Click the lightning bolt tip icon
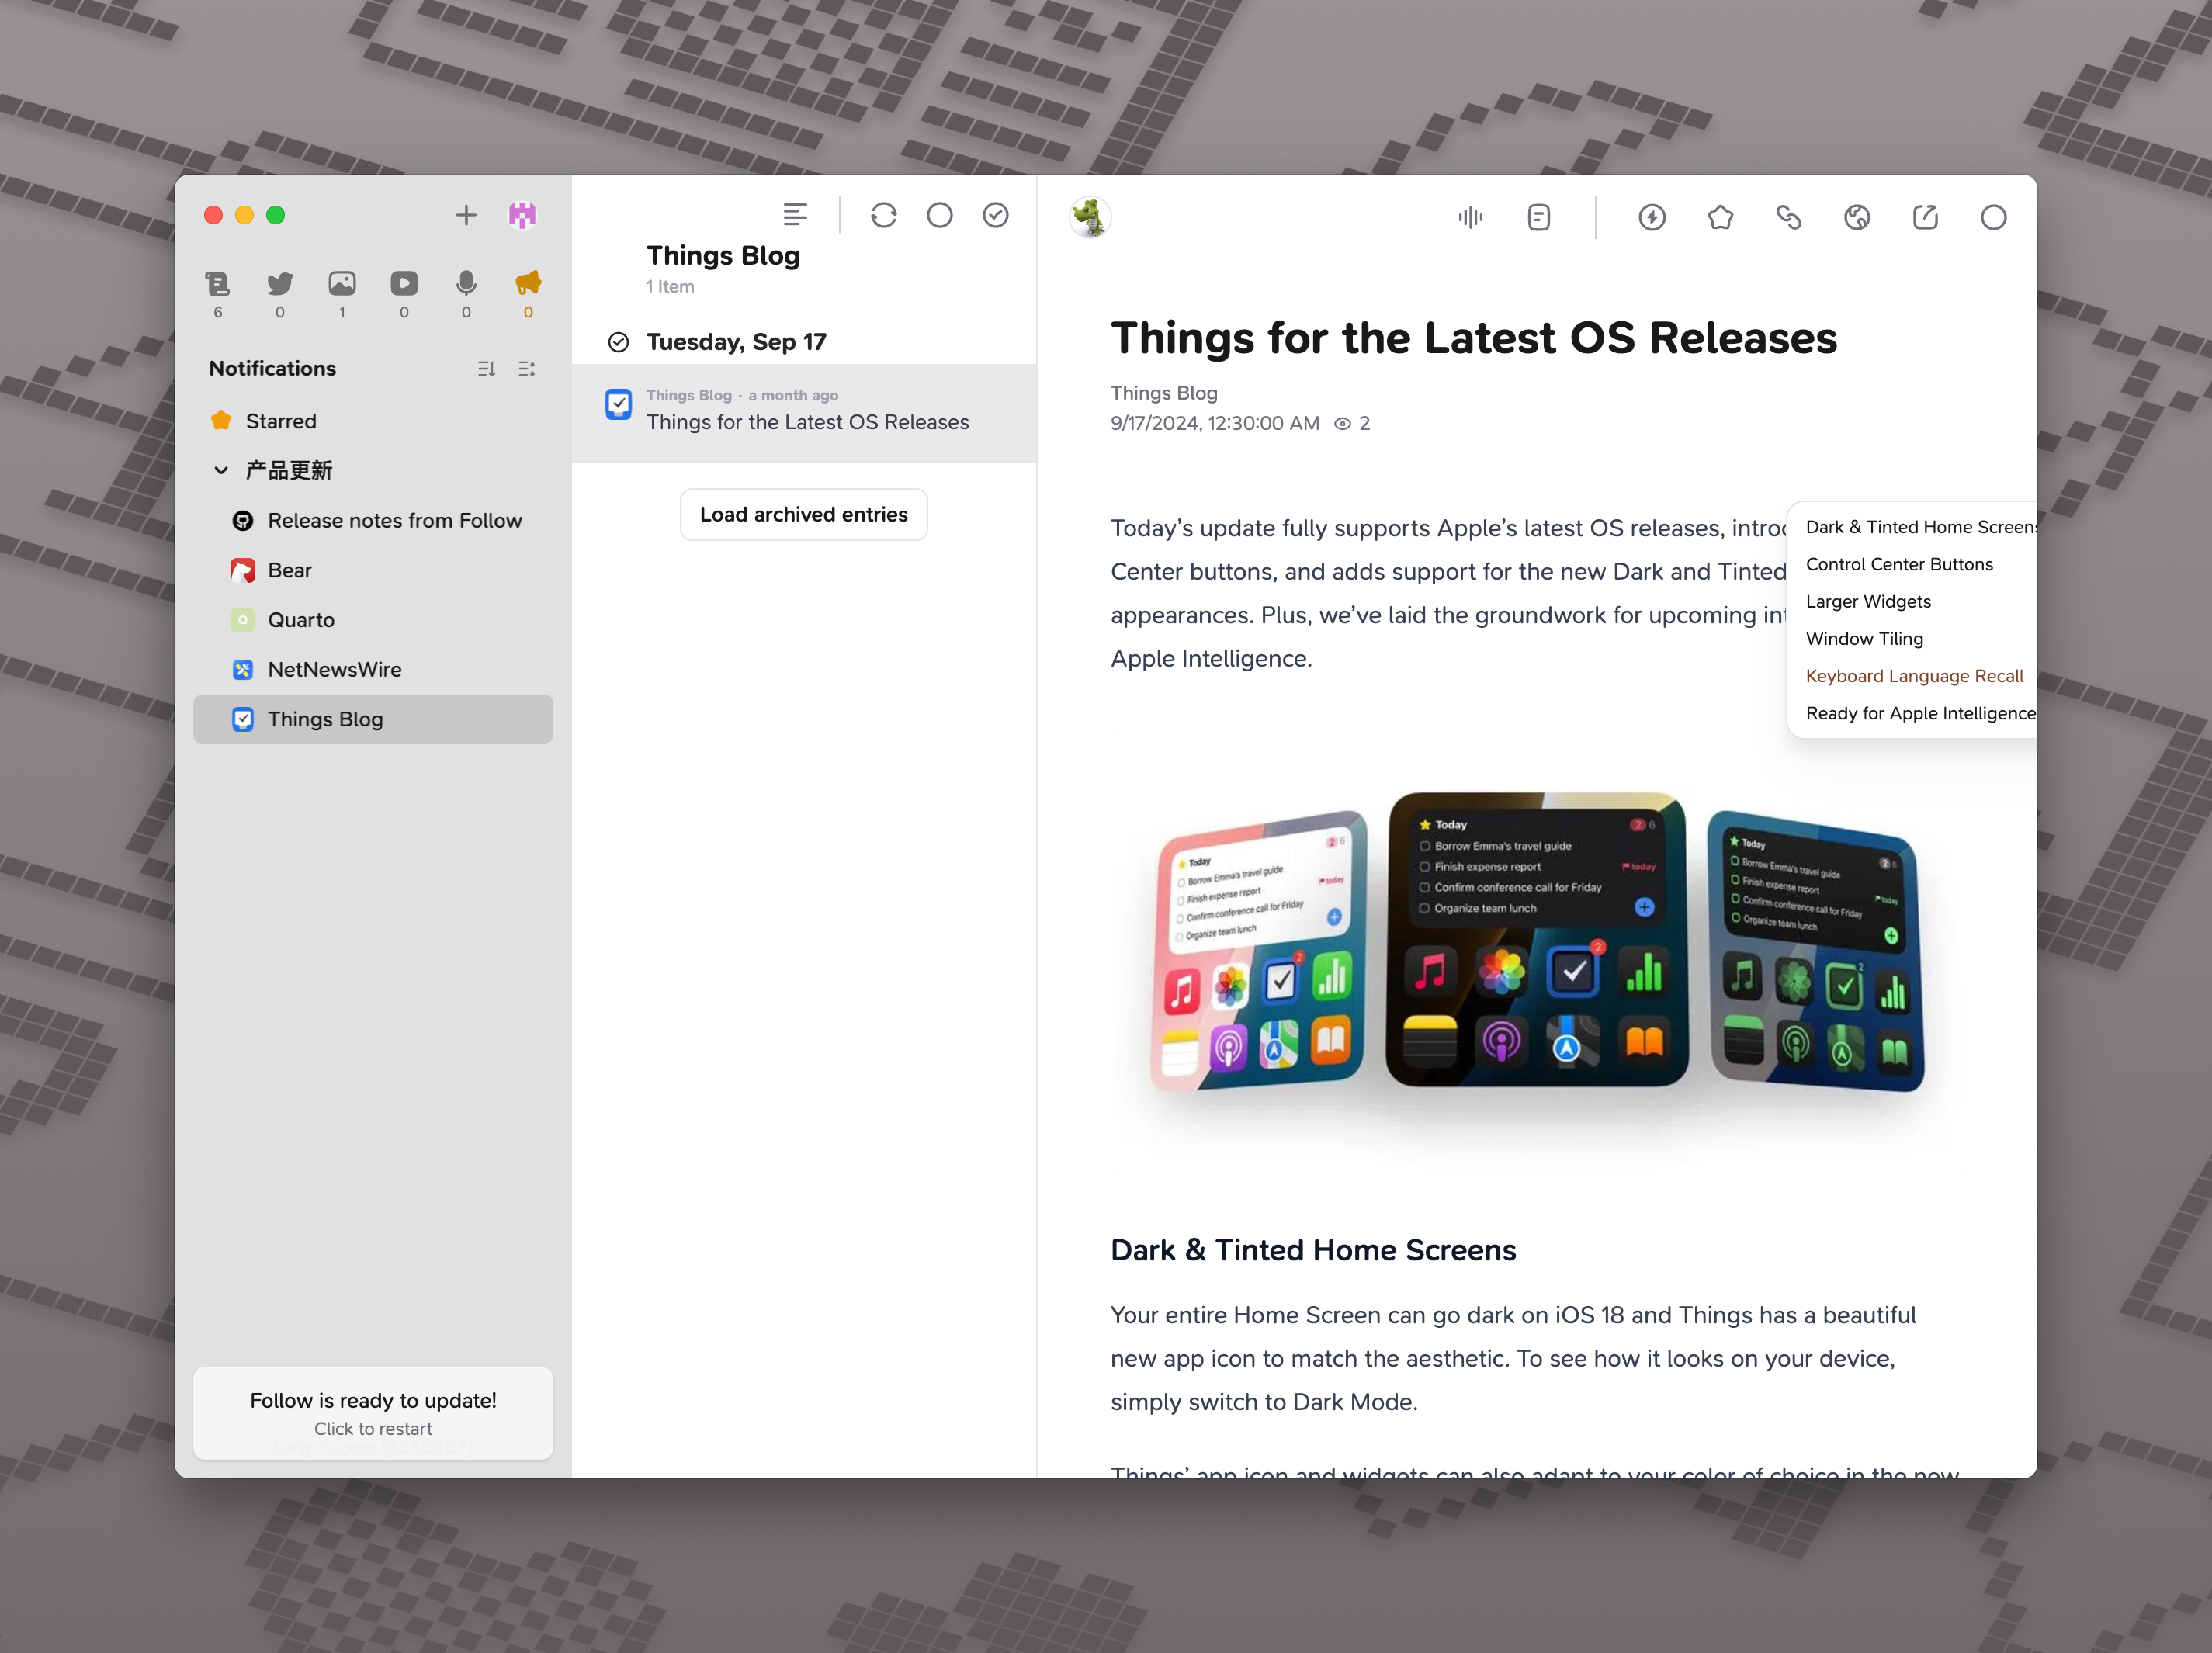The image size is (2212, 1653). point(1652,217)
